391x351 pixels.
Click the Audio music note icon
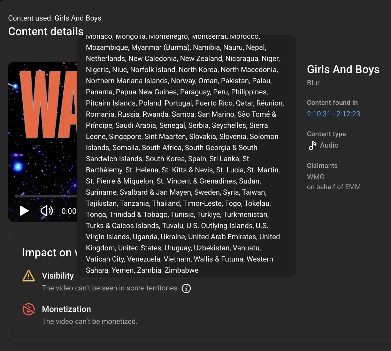click(x=312, y=145)
